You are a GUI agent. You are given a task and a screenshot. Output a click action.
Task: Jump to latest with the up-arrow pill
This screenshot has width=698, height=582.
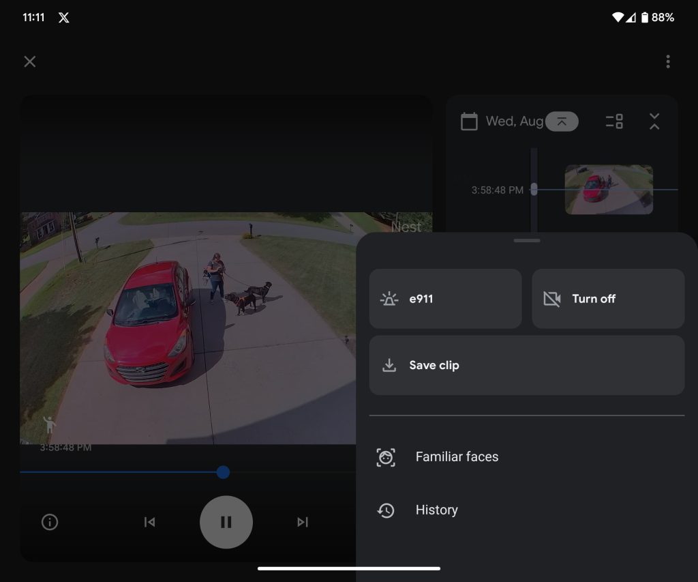[562, 121]
